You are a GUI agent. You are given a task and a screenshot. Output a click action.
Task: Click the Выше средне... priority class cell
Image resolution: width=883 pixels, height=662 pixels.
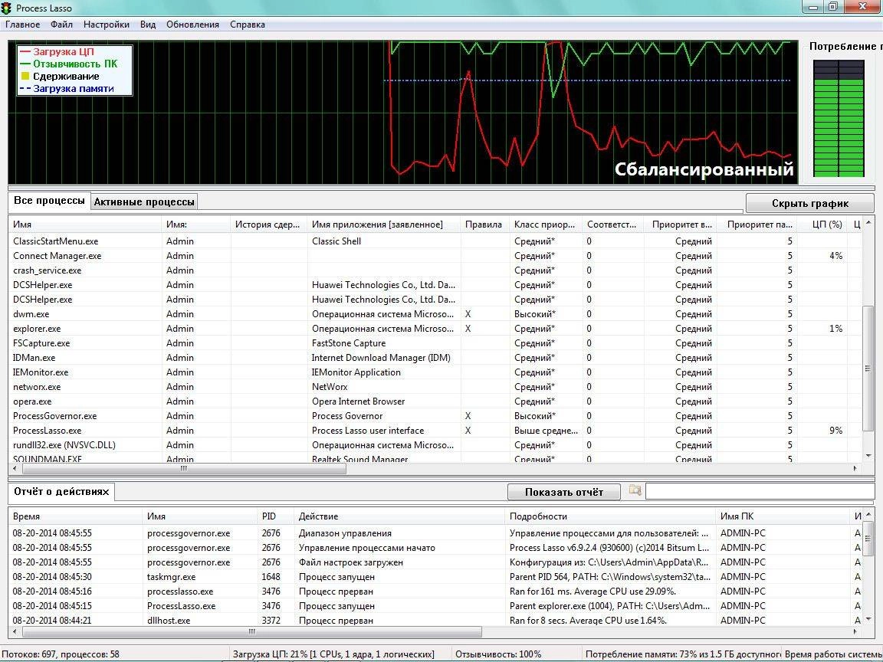[546, 431]
